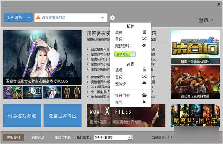This screenshot has height=144, width=223.
Task: Click news item starting 诺兹多姆的时
Action: 100,69
